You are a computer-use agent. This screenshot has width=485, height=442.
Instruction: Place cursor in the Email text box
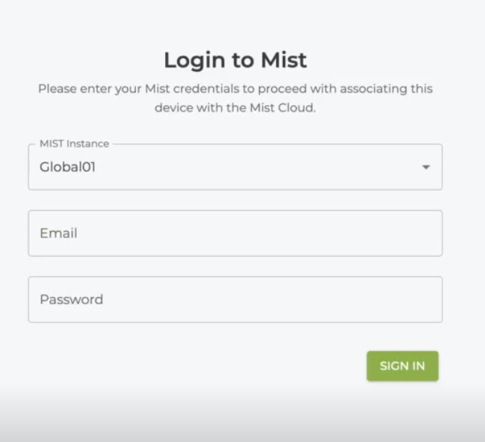coord(235,233)
